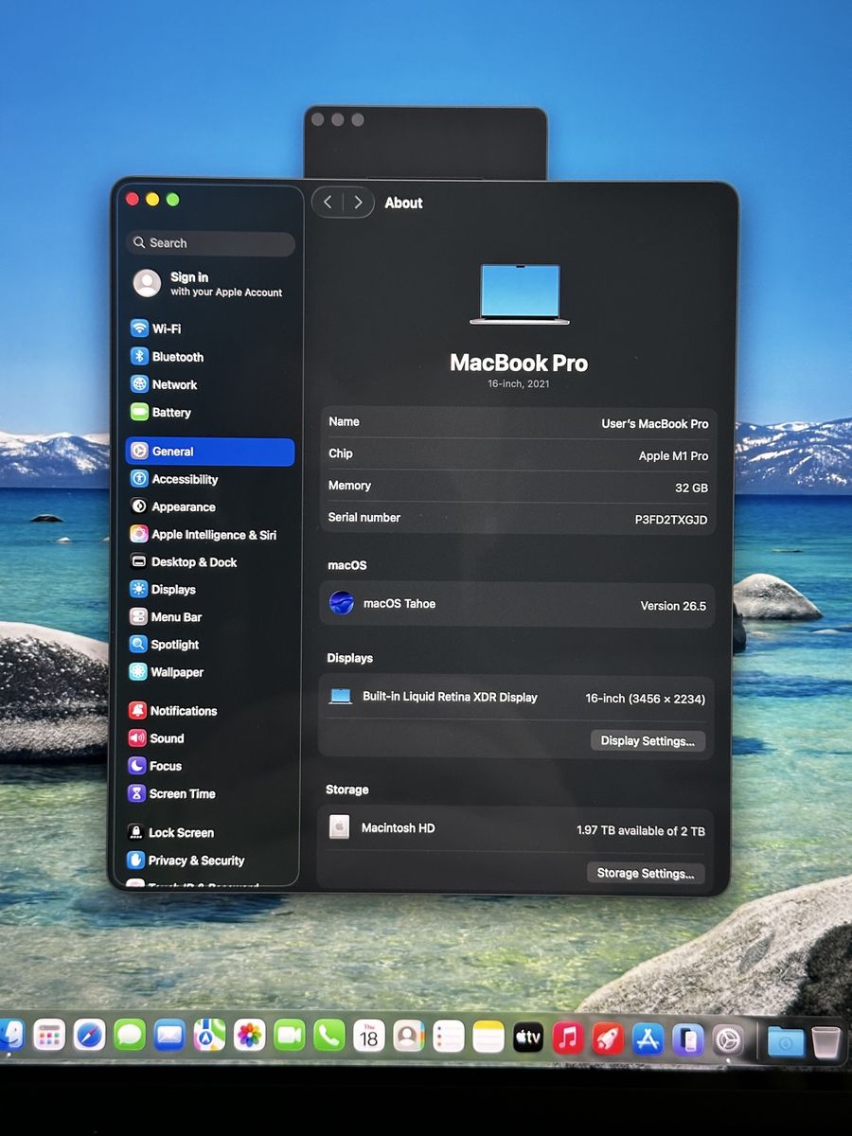Screen dimensions: 852x1136
Task: Select Desktop & Dock in the sidebar
Action: click(x=211, y=561)
